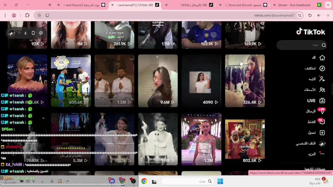This screenshot has width=333, height=187.
Task: Open Activity icon with 12 badge
Action: click(x=322, y=122)
